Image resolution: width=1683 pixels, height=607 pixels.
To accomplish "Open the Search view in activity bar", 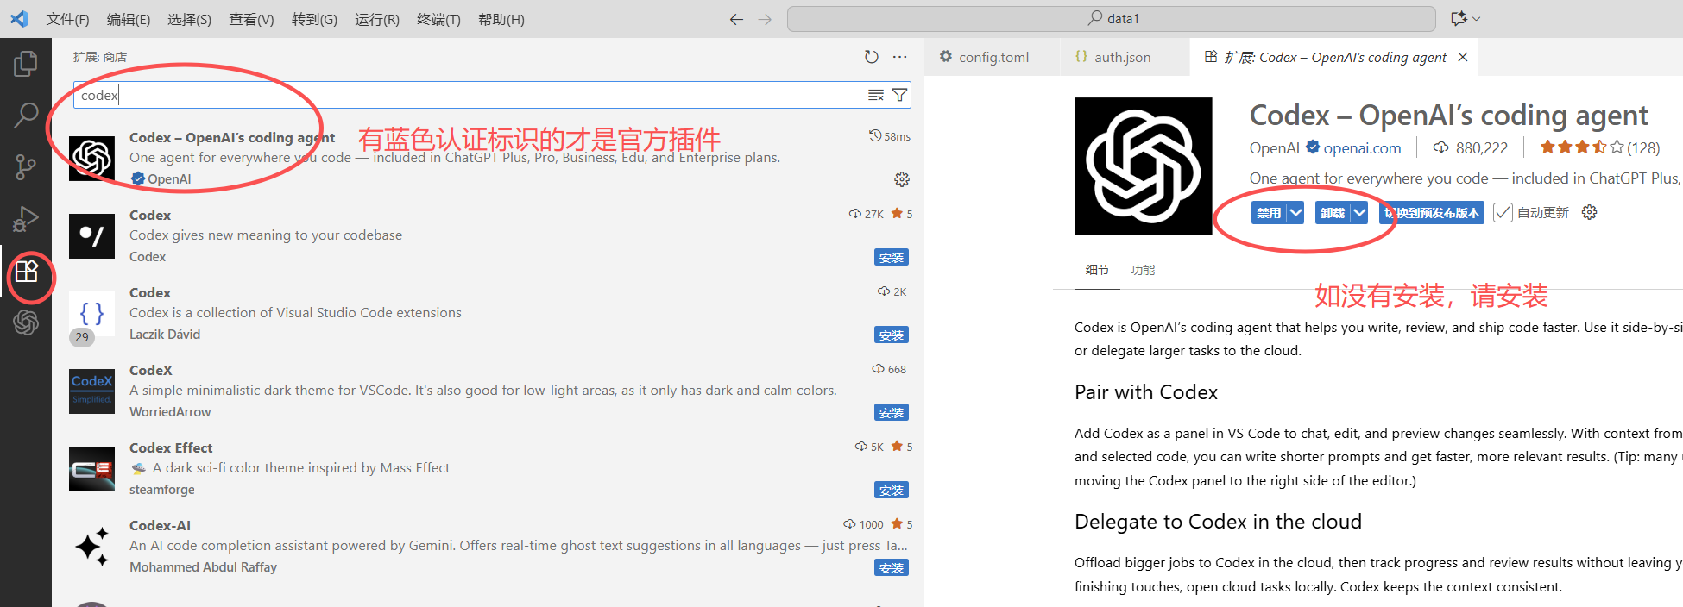I will pyautogui.click(x=26, y=115).
